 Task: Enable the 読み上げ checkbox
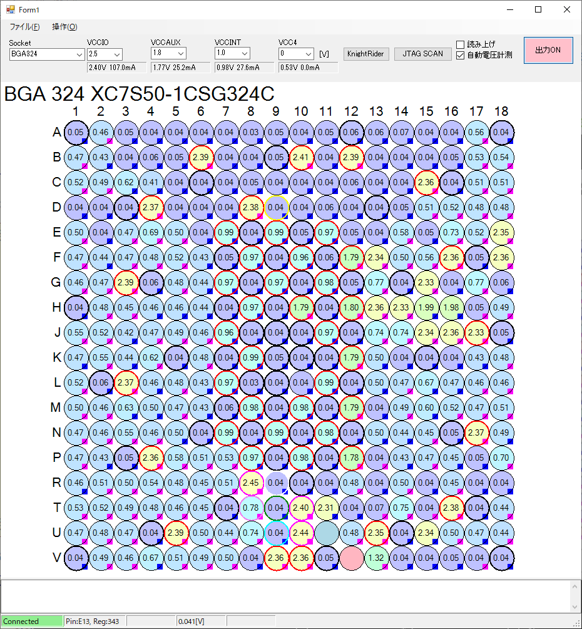(461, 44)
